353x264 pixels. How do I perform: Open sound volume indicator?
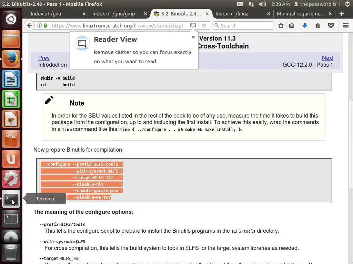point(262,4)
